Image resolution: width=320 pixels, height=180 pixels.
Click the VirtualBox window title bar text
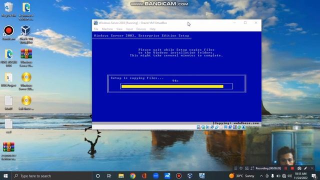[133, 23]
